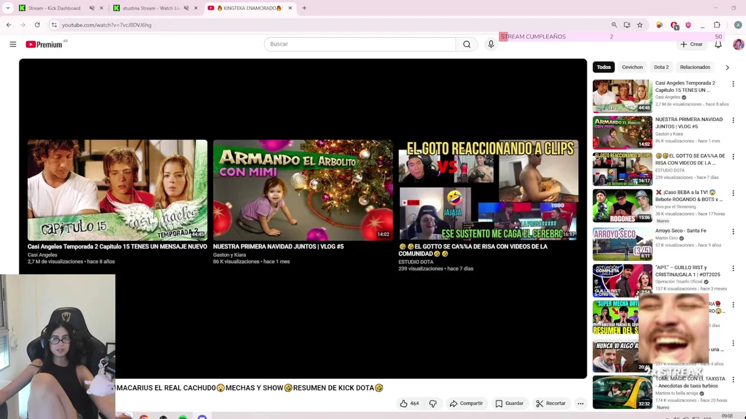Open the Extensions puzzle-piece menu
This screenshot has height=419, width=746.
tap(717, 25)
